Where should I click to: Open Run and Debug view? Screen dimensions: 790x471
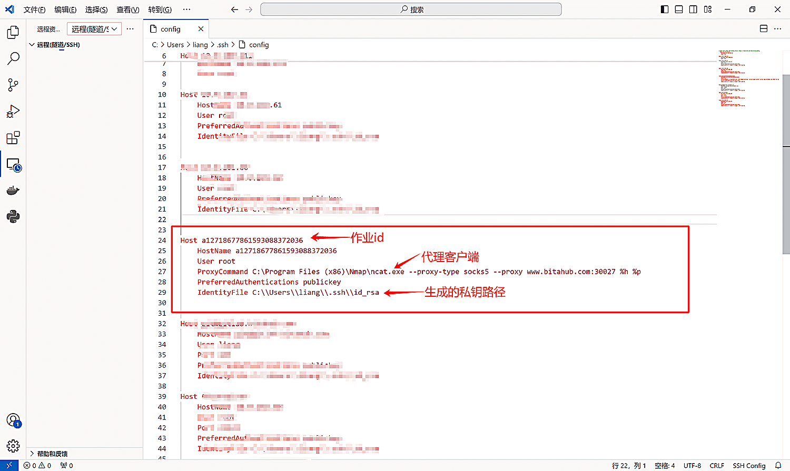[13, 111]
